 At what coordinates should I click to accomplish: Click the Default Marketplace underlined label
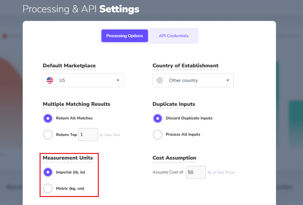[x=69, y=66]
